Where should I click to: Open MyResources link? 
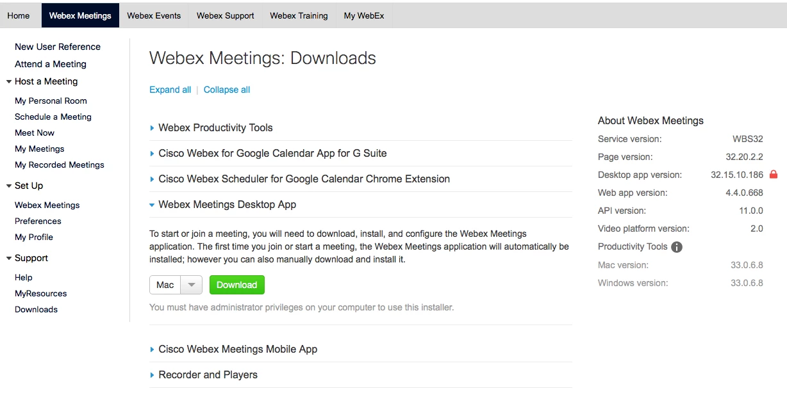point(41,293)
